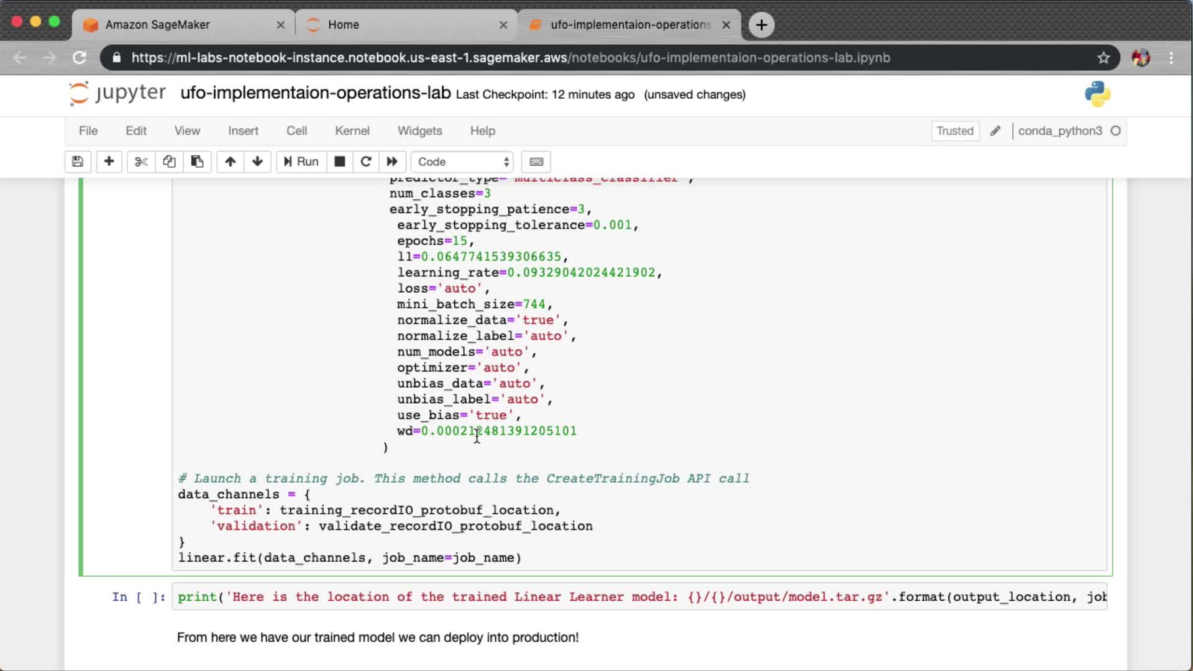Expand the Widgets menu
Viewport: 1193px width, 671px height.
[x=419, y=131]
